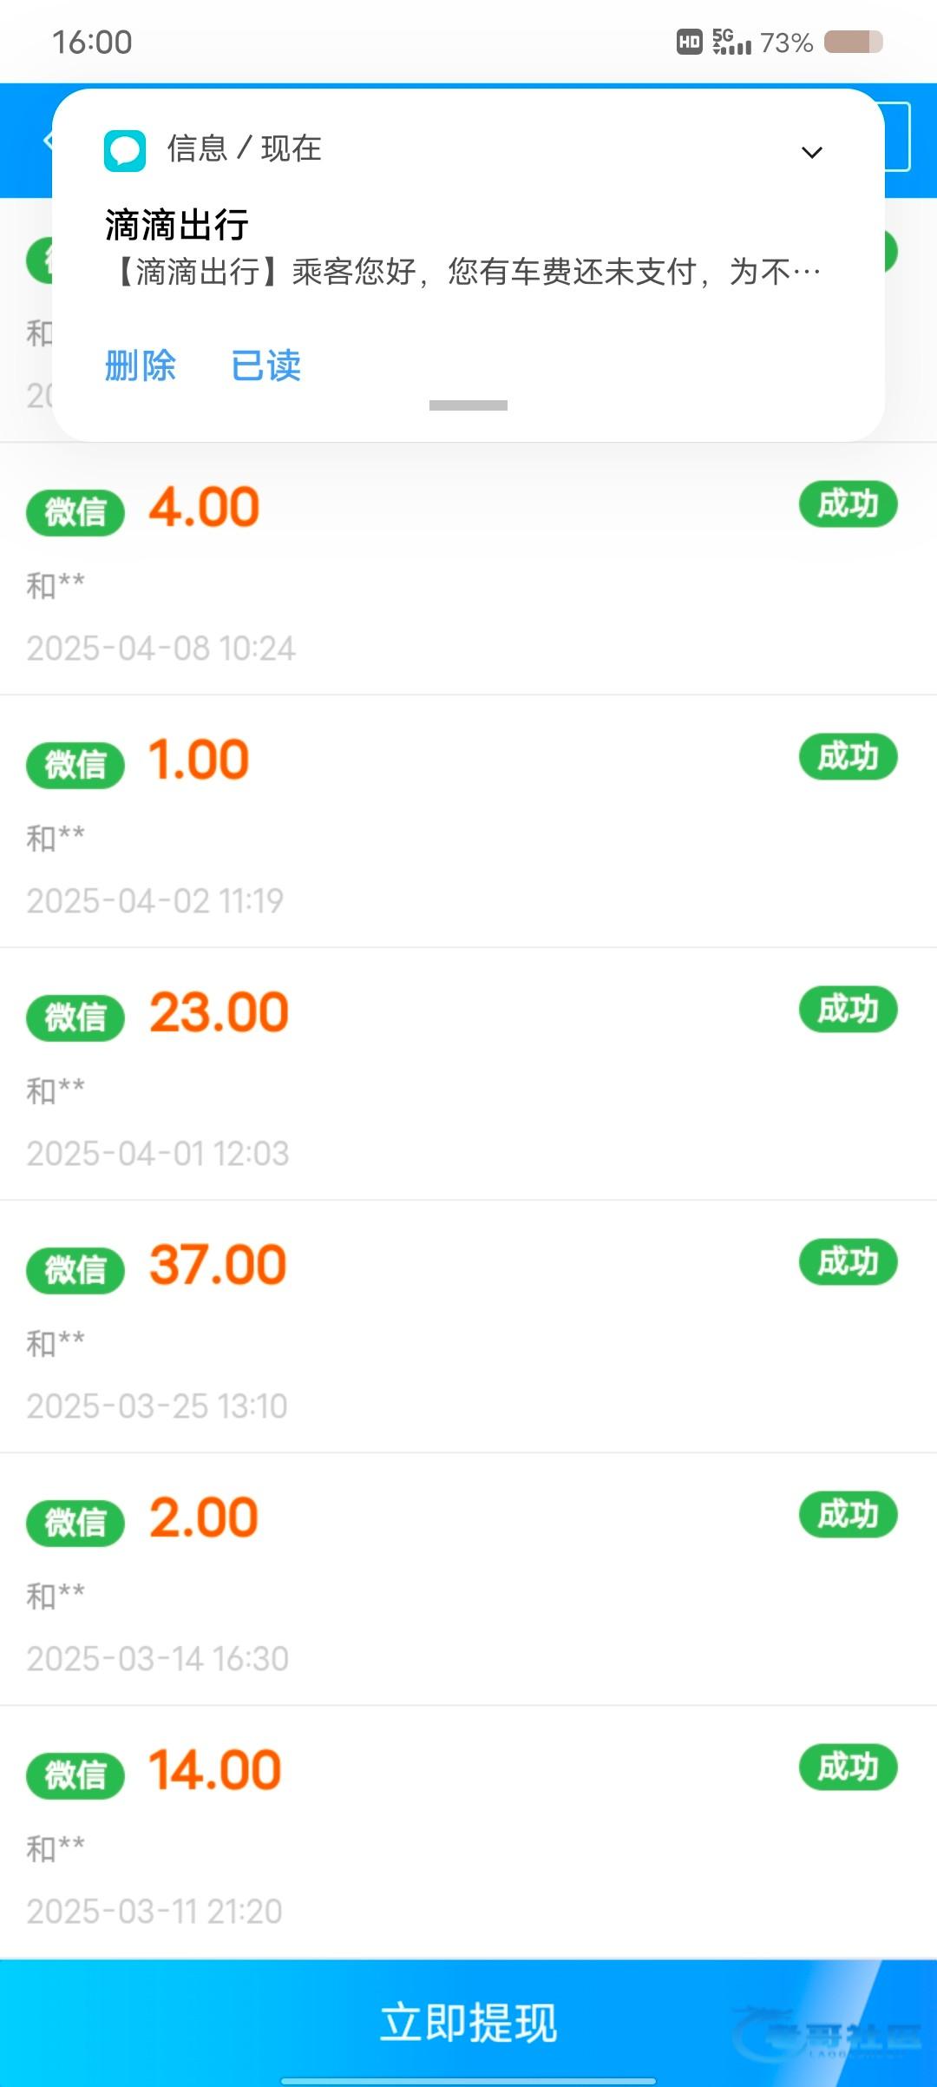Image resolution: width=937 pixels, height=2087 pixels.
Task: Tap the battery indicator in status bar
Action: 853,42
